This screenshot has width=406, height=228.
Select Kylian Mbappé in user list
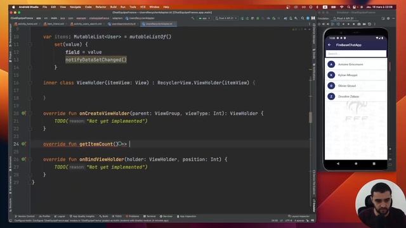[x=356, y=75]
